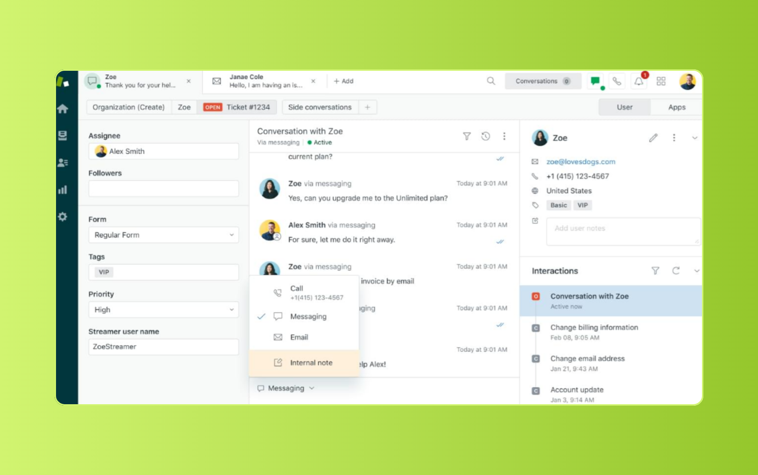Click the VIP tag on Zoe's profile
The image size is (758, 475).
[x=583, y=205]
